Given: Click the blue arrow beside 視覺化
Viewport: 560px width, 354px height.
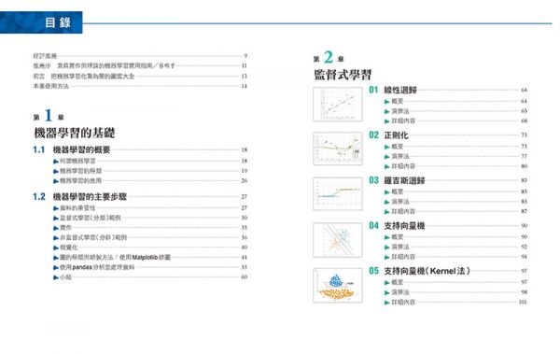Looking at the screenshot, I should 56,248.
